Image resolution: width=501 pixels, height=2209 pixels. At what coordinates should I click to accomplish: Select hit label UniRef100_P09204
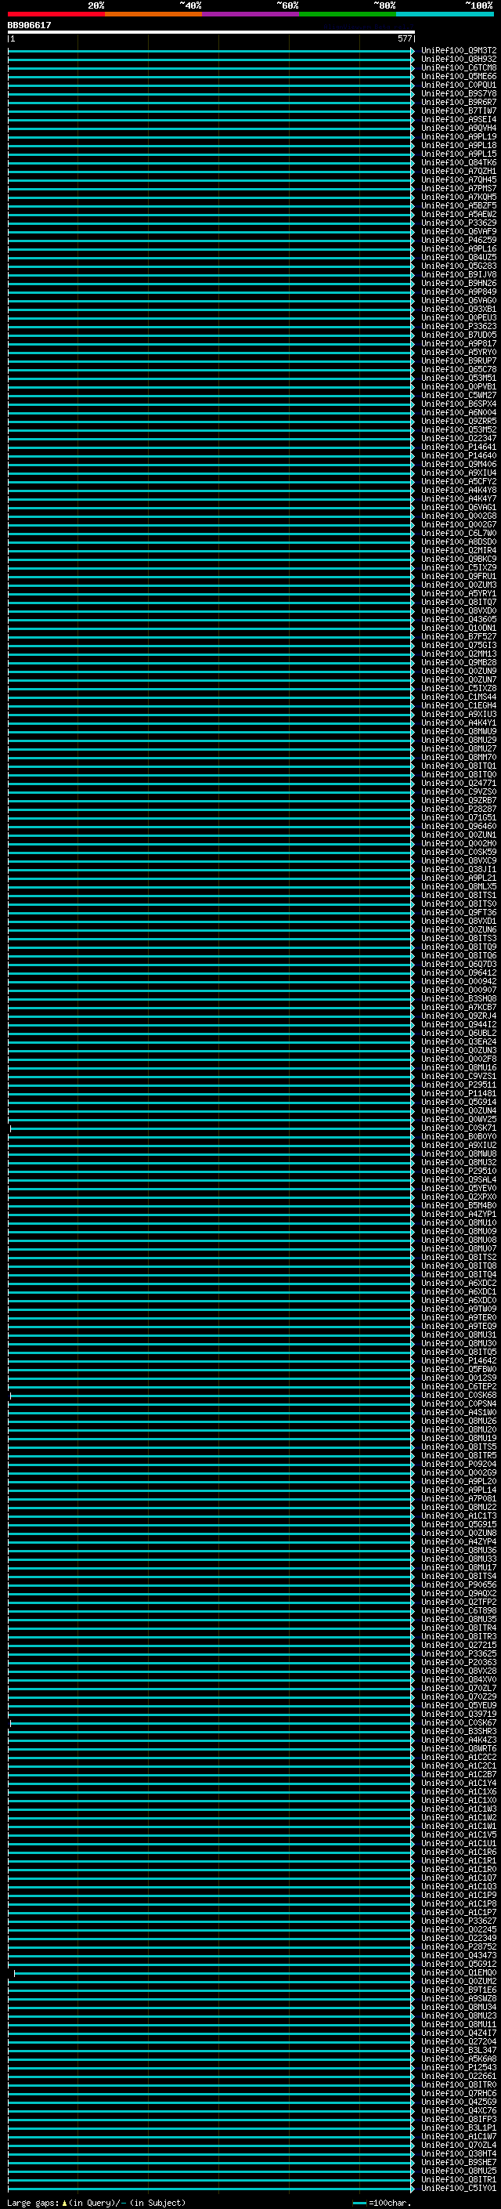click(458, 1465)
